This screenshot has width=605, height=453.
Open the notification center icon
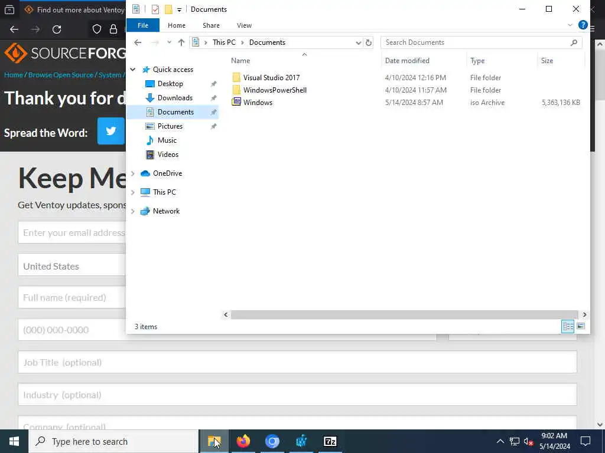click(586, 441)
